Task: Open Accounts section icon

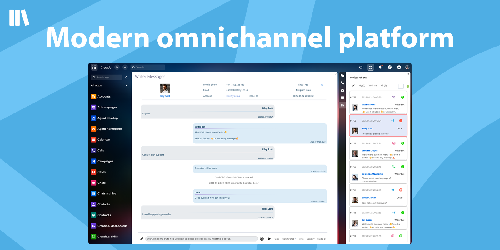Action: coord(93,97)
